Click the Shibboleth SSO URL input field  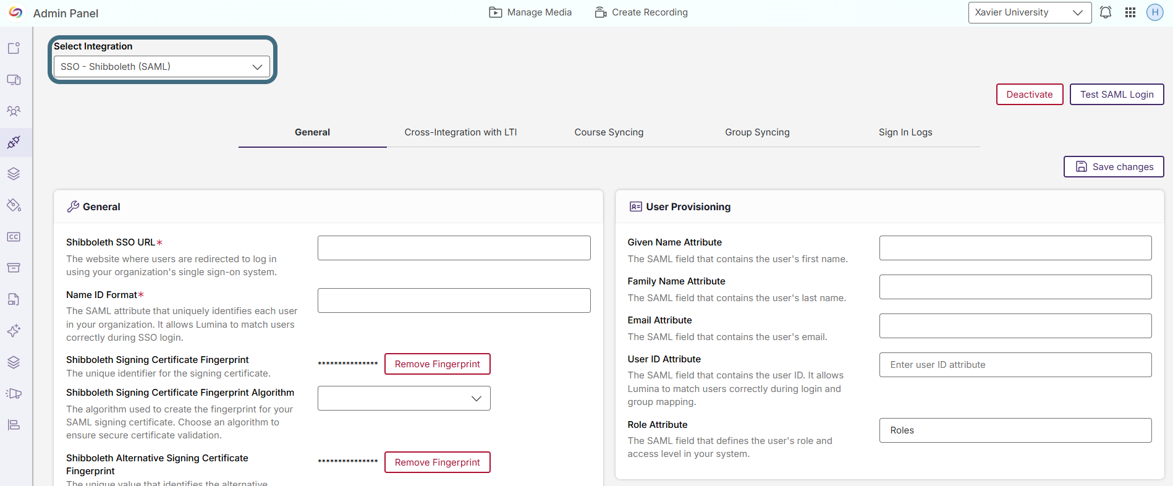[x=454, y=248]
